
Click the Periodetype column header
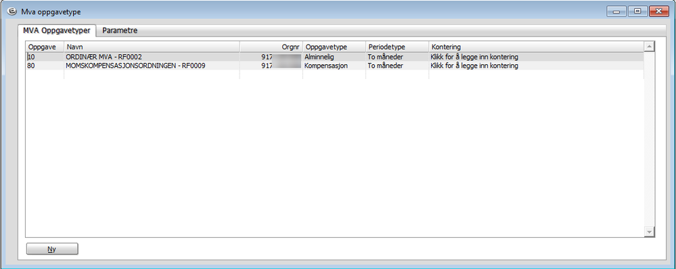pyautogui.click(x=397, y=47)
